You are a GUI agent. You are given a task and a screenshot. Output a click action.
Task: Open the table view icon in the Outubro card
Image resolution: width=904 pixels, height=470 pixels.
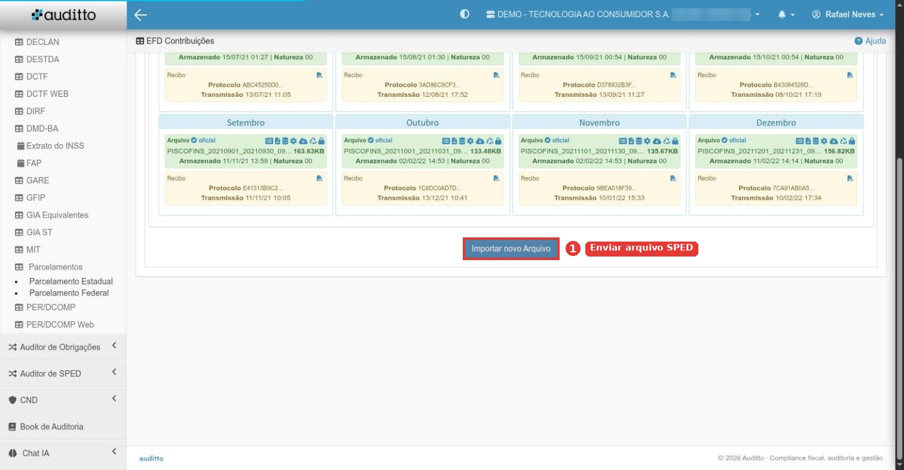[x=446, y=141]
